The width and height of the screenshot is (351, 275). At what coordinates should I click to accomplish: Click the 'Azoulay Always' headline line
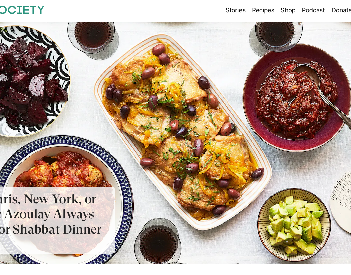tap(47, 214)
